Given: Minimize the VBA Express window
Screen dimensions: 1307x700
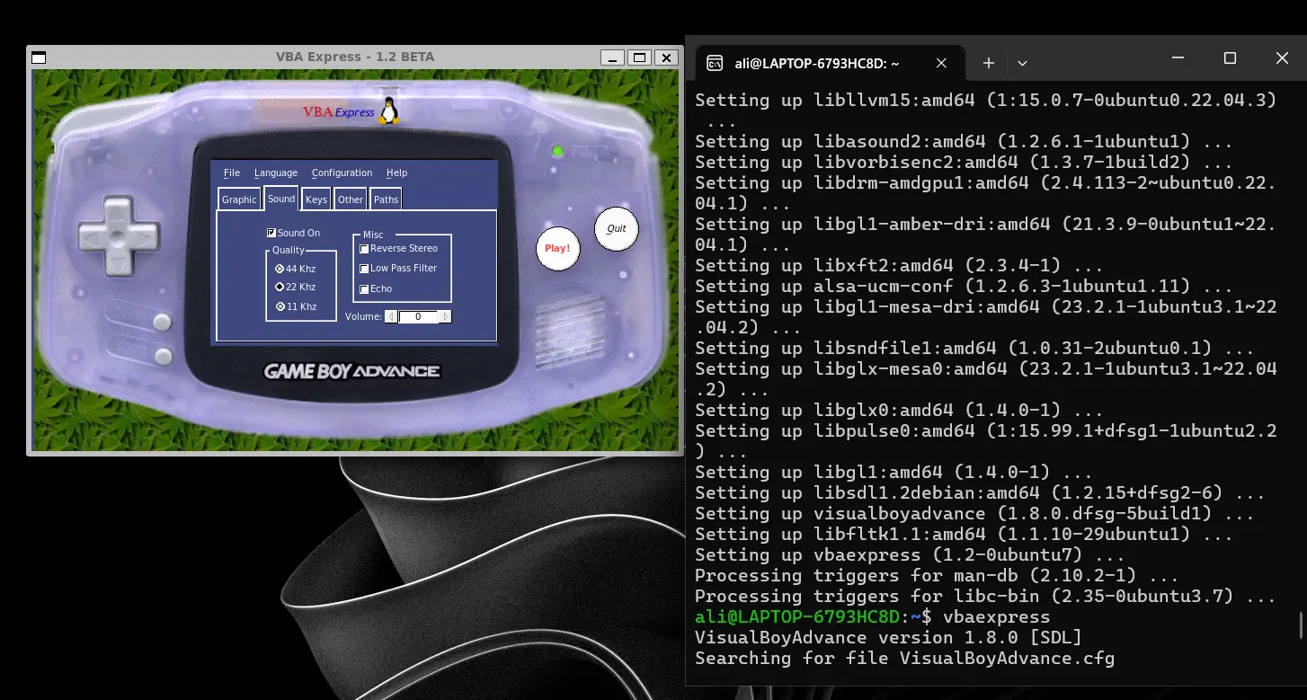Looking at the screenshot, I should (612, 58).
